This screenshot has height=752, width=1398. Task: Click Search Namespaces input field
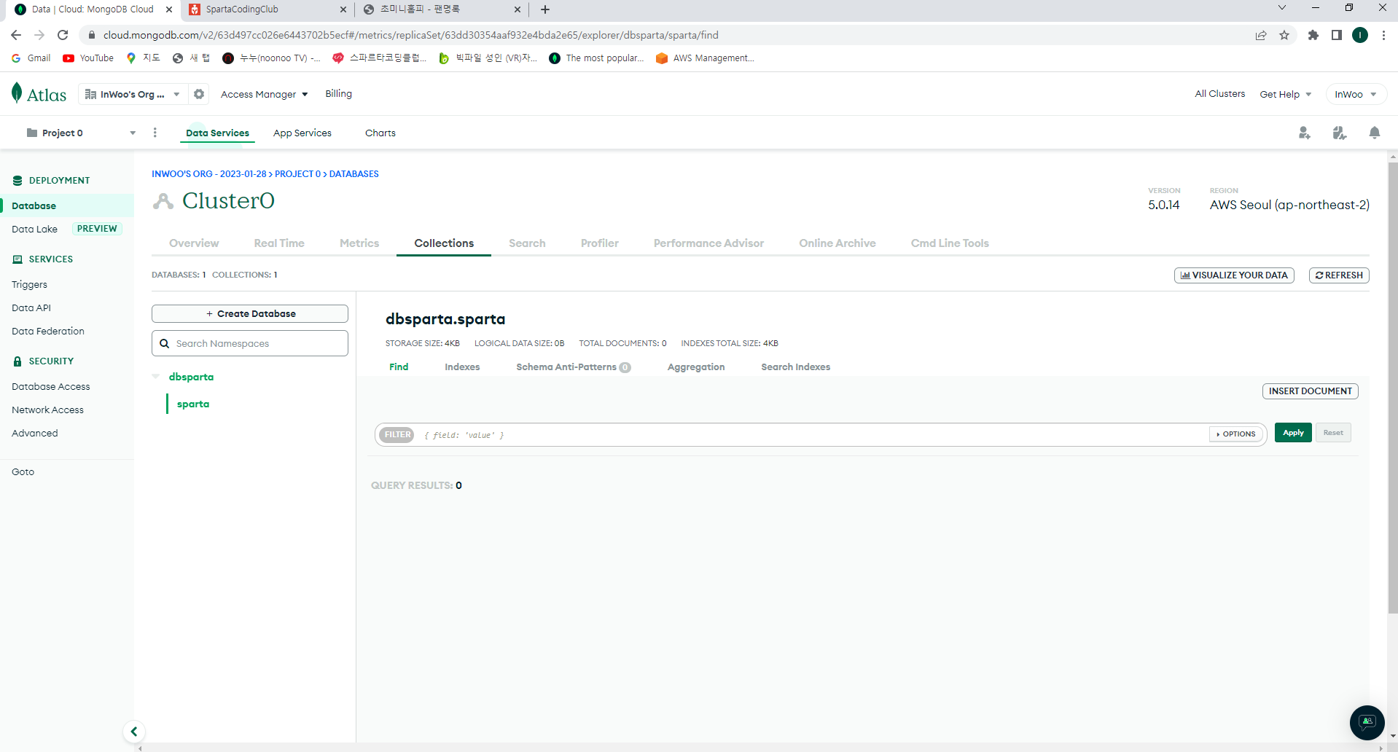(250, 343)
